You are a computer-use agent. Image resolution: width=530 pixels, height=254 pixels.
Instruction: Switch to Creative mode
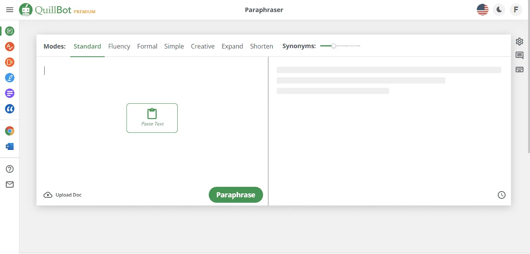pyautogui.click(x=203, y=46)
